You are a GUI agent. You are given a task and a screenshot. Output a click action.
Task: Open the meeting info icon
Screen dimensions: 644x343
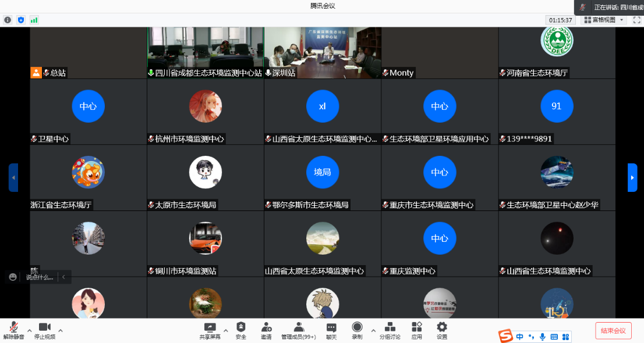click(8, 20)
